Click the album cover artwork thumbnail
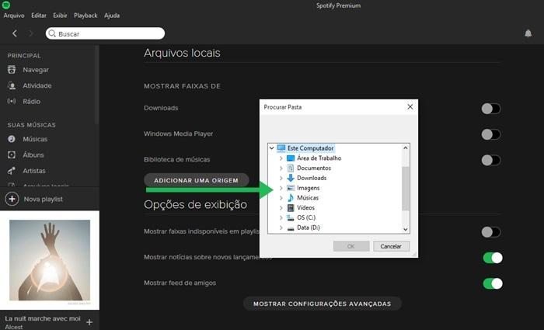544x330 pixels. [x=50, y=260]
